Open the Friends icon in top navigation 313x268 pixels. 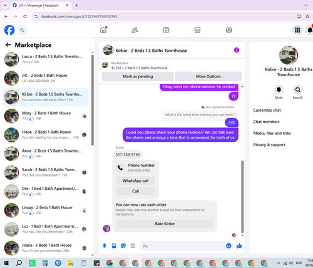pyautogui.click(x=135, y=30)
